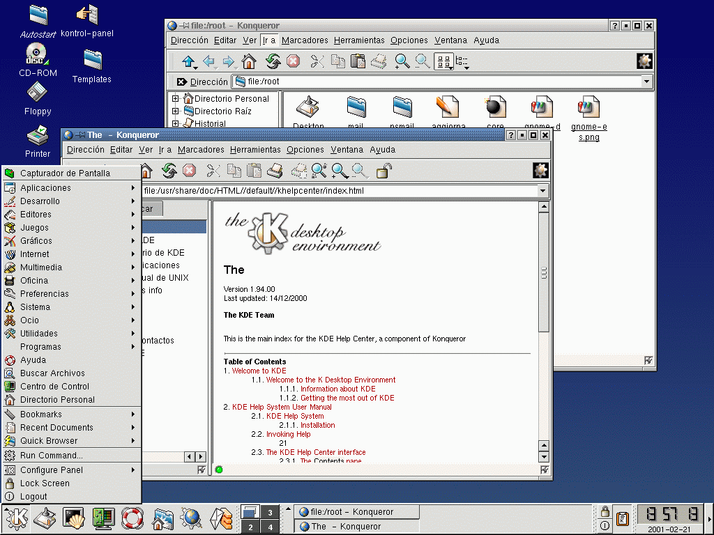Select 'The - Konqueror' taskbar button

[x=356, y=527]
